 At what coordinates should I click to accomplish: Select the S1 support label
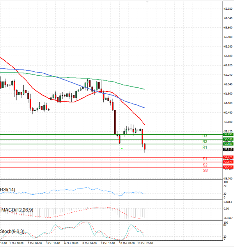point(205,159)
